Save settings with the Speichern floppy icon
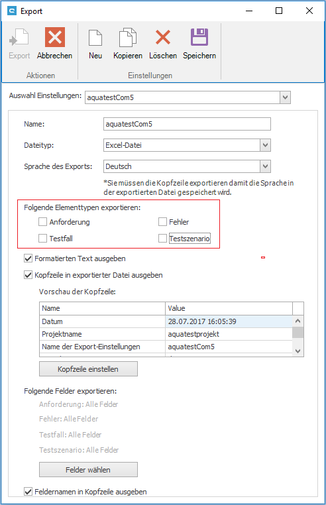This screenshot has width=326, height=505. 199,37
